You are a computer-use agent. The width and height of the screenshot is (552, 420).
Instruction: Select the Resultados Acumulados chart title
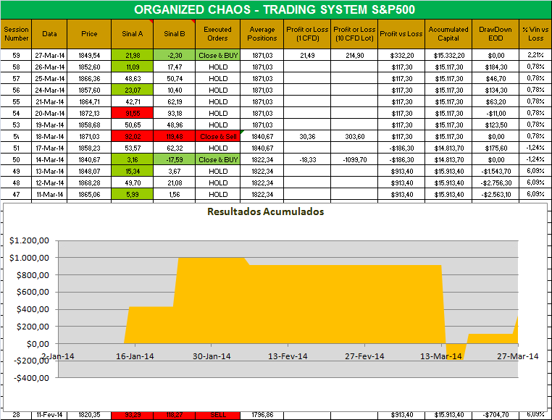click(265, 211)
